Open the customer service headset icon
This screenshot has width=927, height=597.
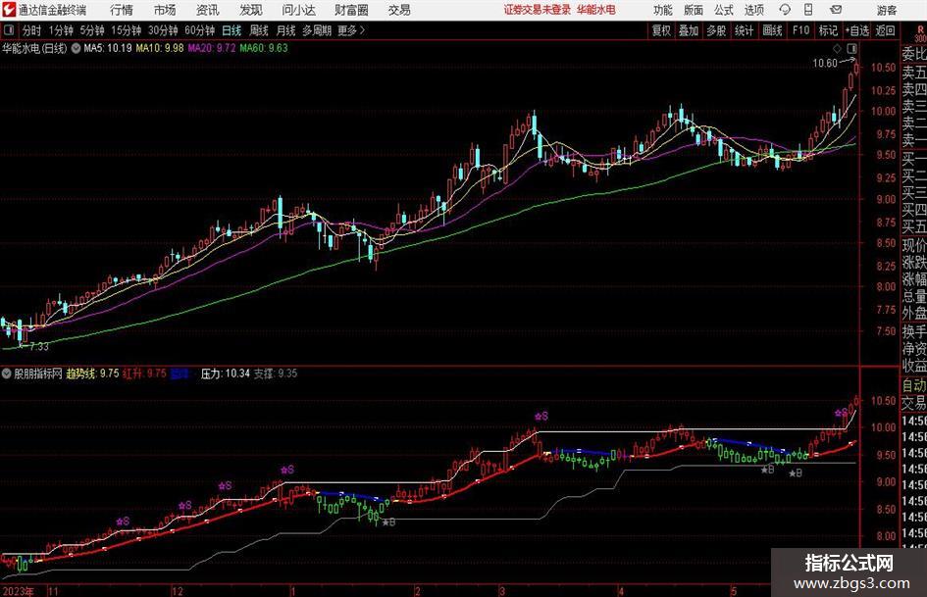click(x=785, y=10)
